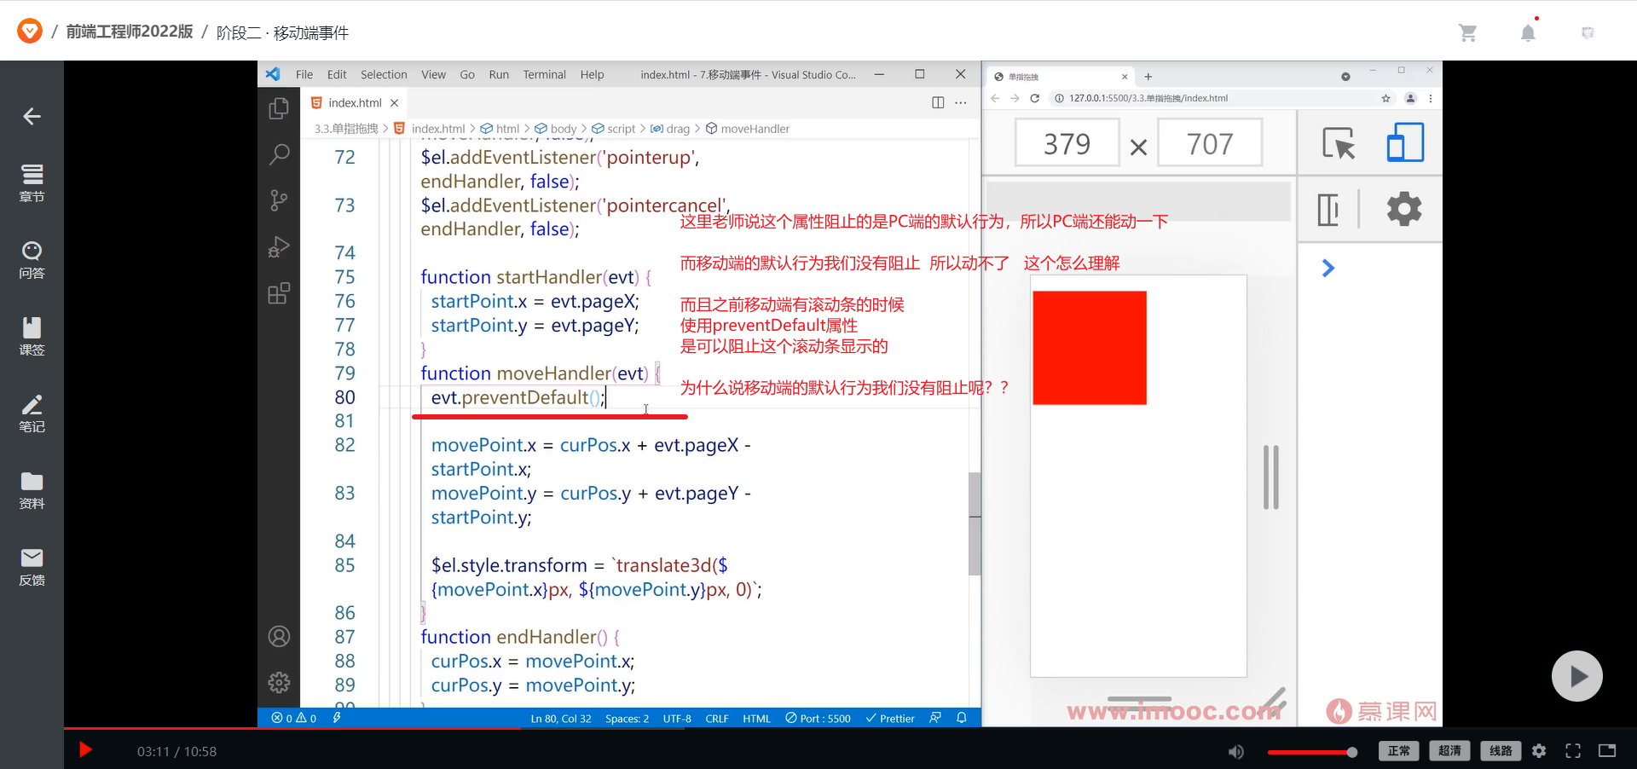Open the 章节 chapters panel
The height and width of the screenshot is (769, 1637).
click(32, 182)
